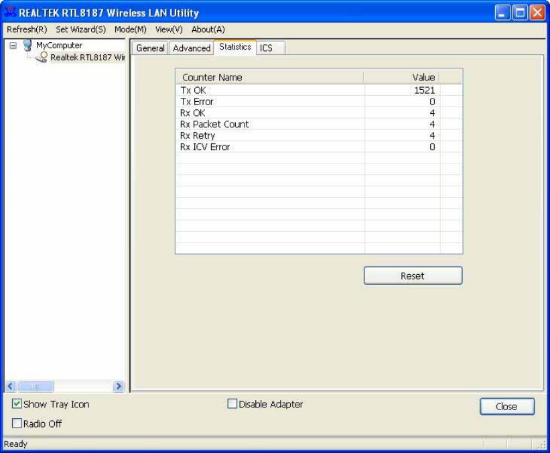Screen dimensions: 550x453
Task: Open the View(V) menu
Action: 169,29
